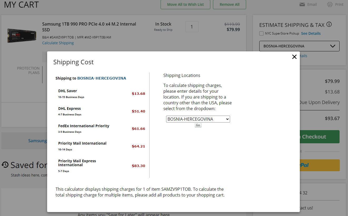This screenshot has height=216, width=348.
Task: Select DHL Saver shipping option
Action: pyautogui.click(x=68, y=91)
